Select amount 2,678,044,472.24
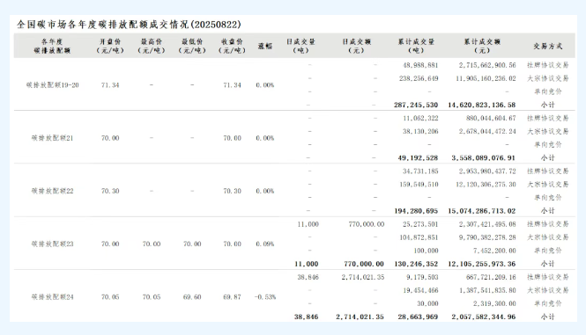The width and height of the screenshot is (586, 335). point(487,131)
